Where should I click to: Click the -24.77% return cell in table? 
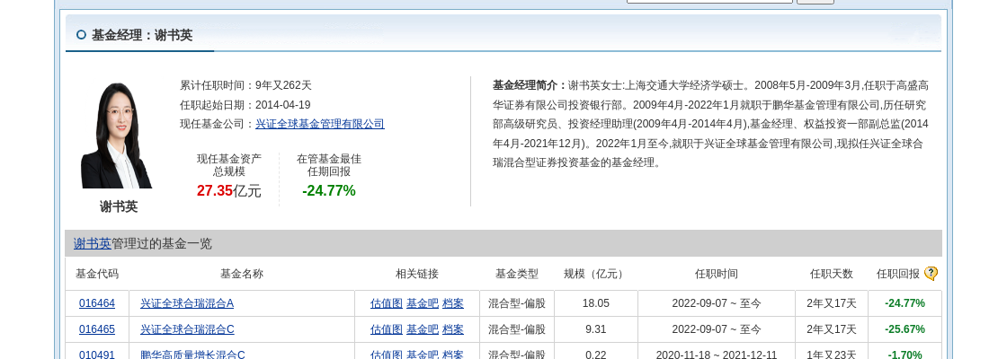coord(905,303)
